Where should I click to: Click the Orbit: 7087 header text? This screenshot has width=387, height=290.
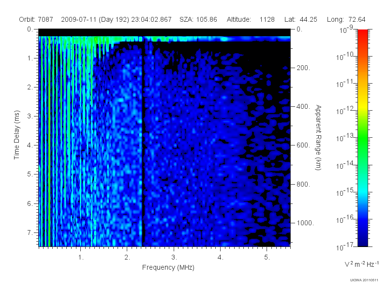(x=36, y=19)
